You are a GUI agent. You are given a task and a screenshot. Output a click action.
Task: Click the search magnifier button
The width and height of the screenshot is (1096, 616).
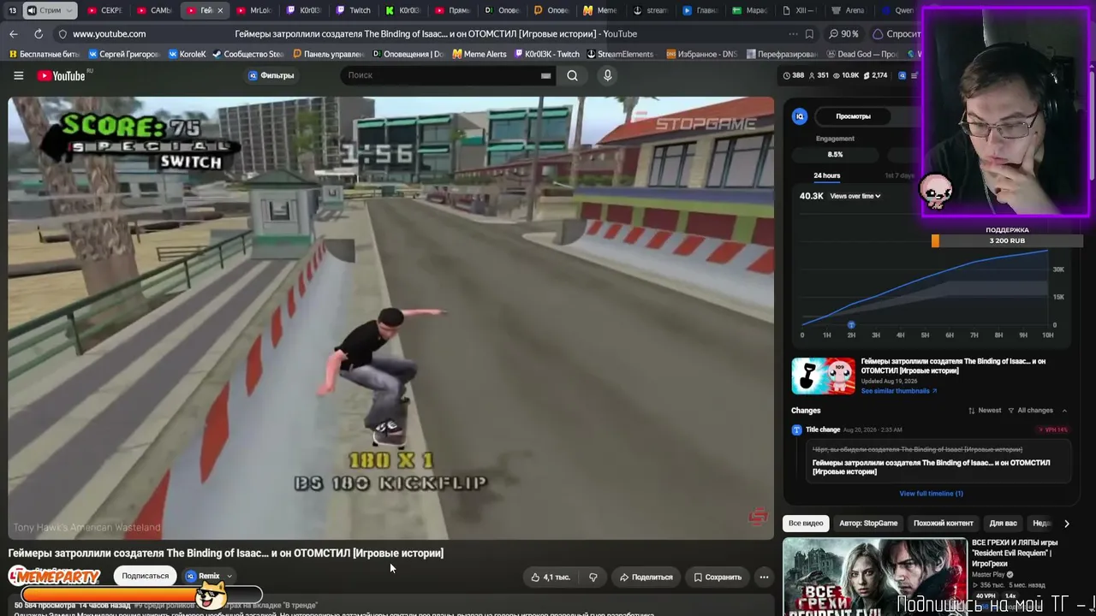pos(572,75)
